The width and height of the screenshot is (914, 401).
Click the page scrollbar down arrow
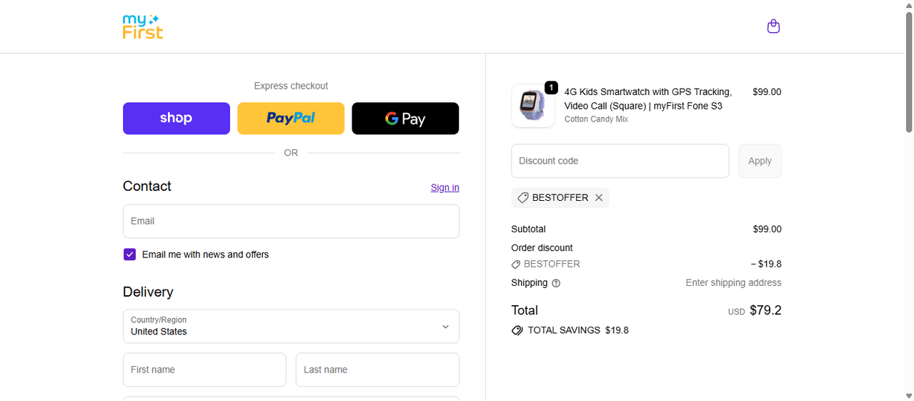(x=909, y=395)
